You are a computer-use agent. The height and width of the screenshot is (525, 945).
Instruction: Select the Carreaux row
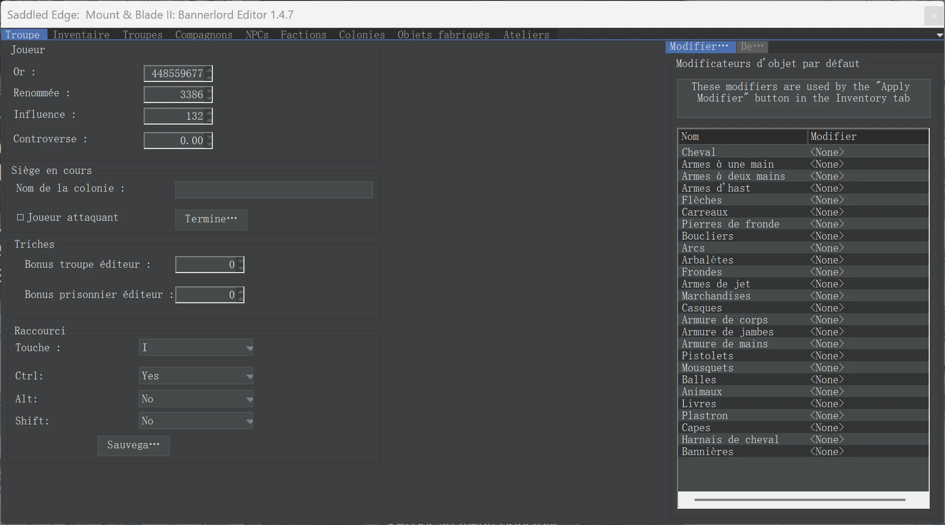click(804, 212)
